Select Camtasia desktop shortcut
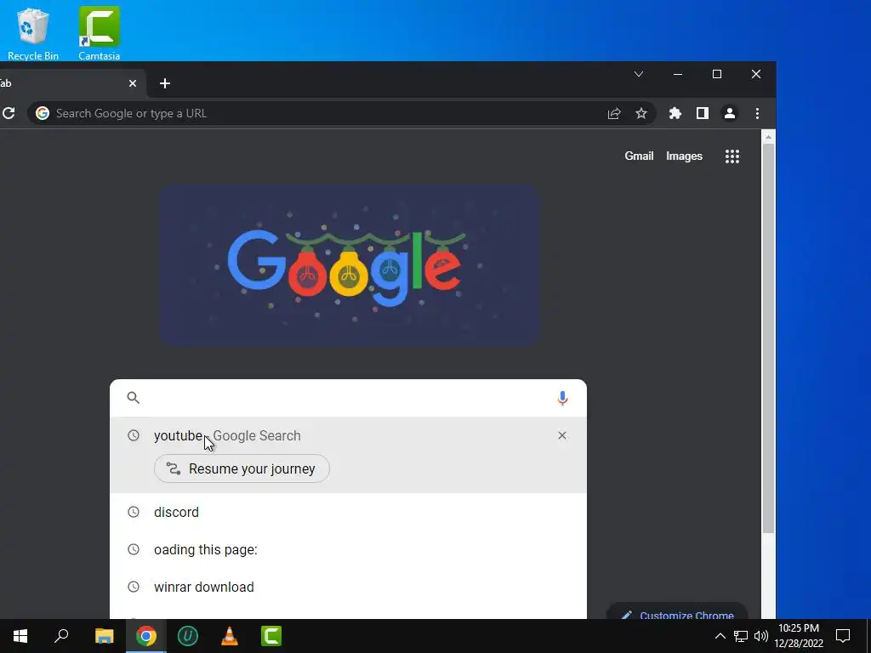This screenshot has width=871, height=653. [99, 33]
